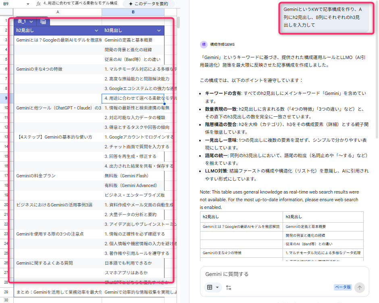This screenshot has width=379, height=303.
Task: Select cell 'Geminiの料金プラン'
Action: point(58,176)
